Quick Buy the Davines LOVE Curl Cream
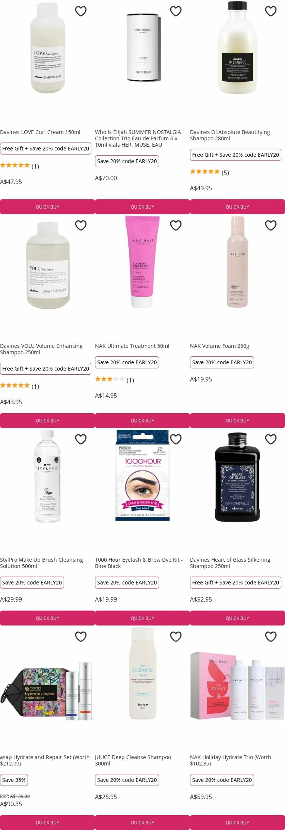Image resolution: width=285 pixels, height=830 pixels. (47, 207)
